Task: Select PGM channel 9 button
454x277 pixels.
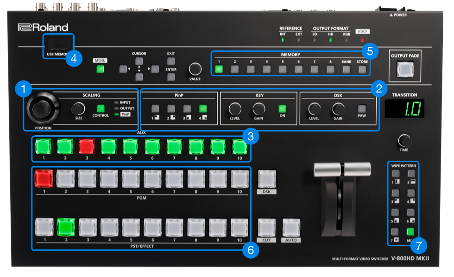Action: [218, 179]
